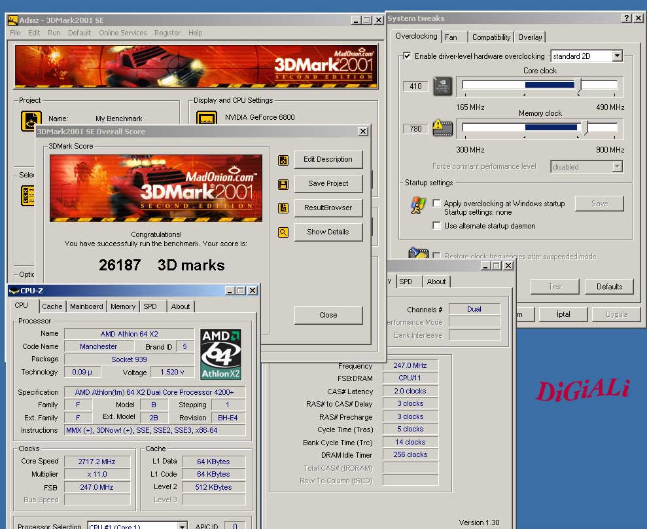Open the File menu in 3DMark2001
Image resolution: width=647 pixels, height=529 pixels.
click(15, 33)
